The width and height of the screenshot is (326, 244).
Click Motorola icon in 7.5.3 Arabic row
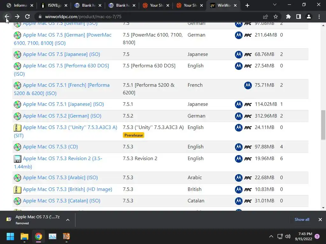(x=239, y=178)
